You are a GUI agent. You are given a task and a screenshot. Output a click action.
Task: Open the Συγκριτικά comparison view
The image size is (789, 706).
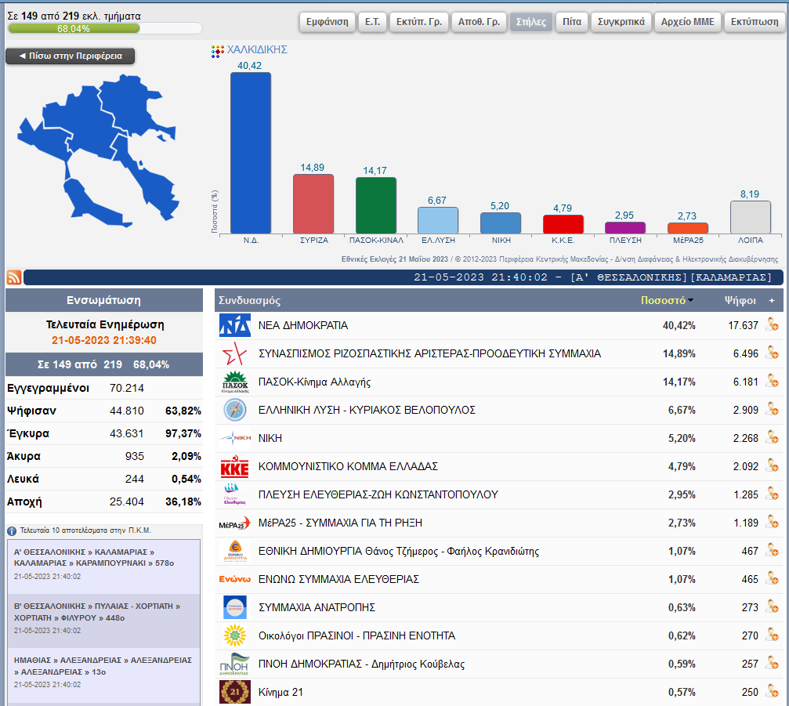[621, 22]
